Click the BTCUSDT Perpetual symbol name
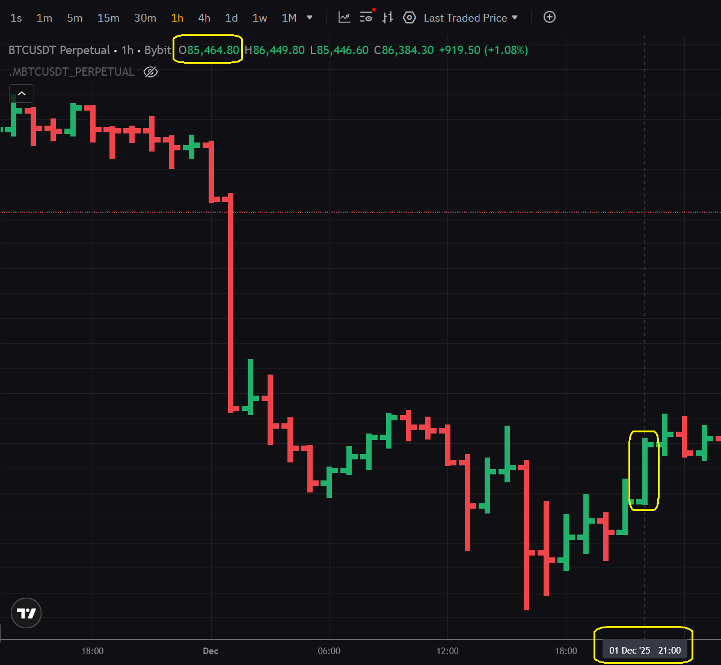 click(58, 50)
